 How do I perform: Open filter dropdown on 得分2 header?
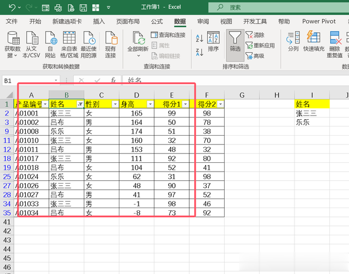coord(220,104)
